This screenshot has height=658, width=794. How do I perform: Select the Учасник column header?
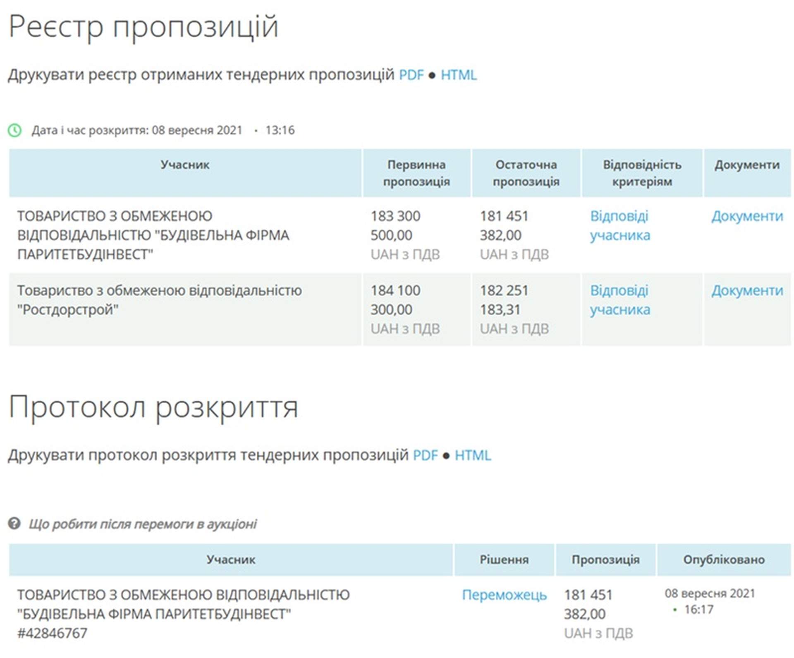[186, 165]
